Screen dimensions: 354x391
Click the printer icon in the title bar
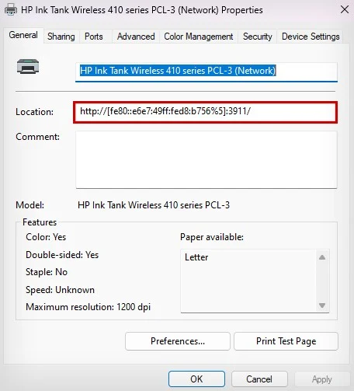[11, 10]
